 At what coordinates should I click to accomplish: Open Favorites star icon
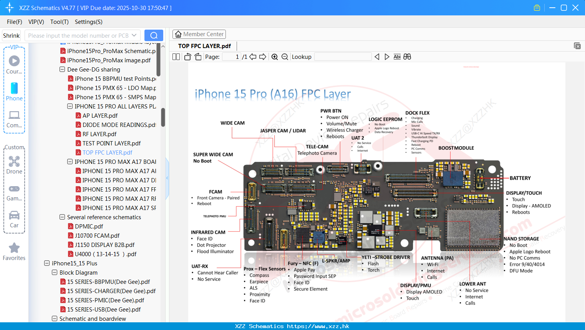[x=14, y=248]
